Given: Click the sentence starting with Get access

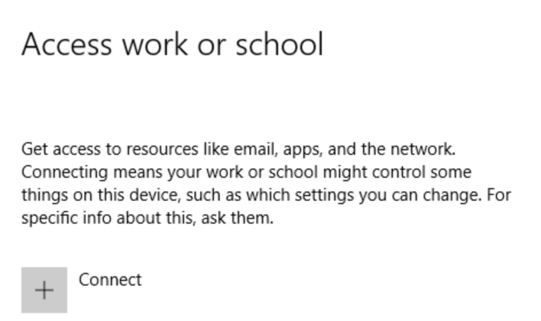Looking at the screenshot, I should tap(248, 148).
